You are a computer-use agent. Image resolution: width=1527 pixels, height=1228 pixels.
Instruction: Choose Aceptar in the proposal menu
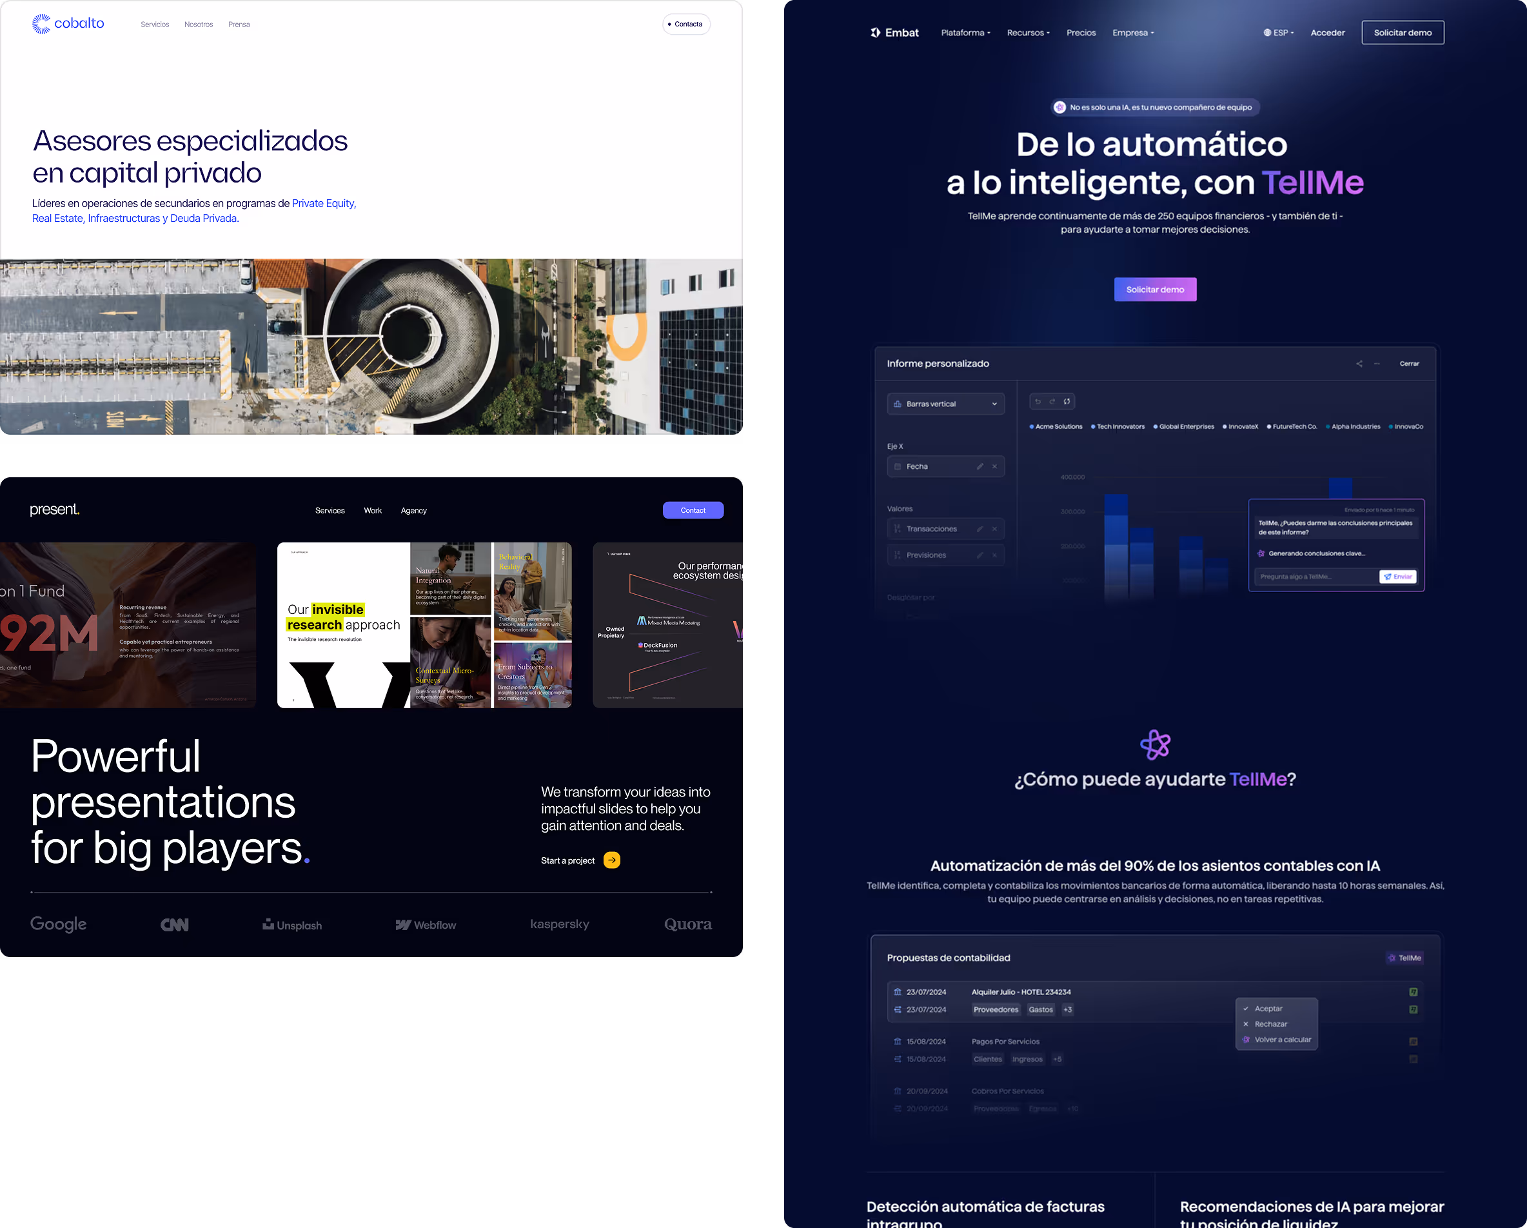click(1276, 1009)
